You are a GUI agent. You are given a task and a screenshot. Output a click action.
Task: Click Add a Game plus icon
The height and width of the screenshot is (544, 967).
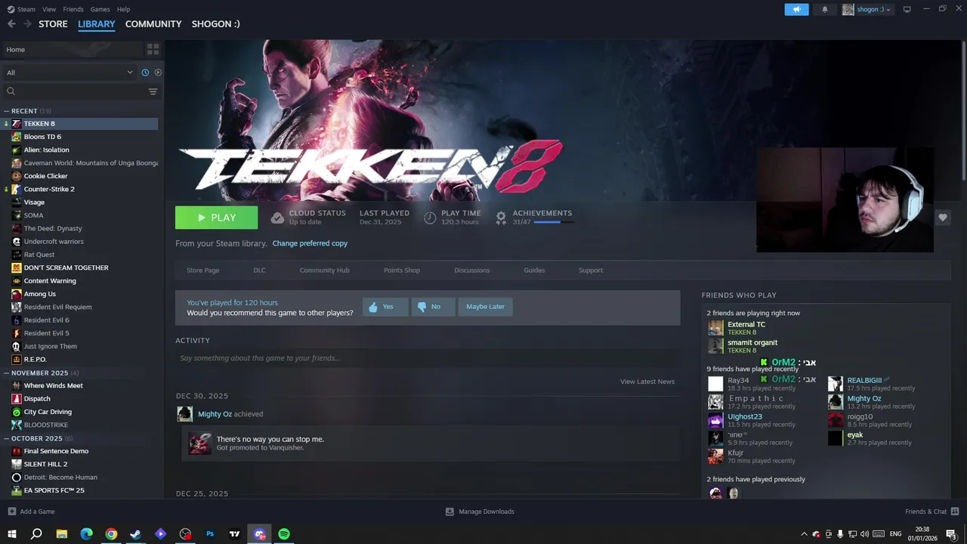pos(11,512)
